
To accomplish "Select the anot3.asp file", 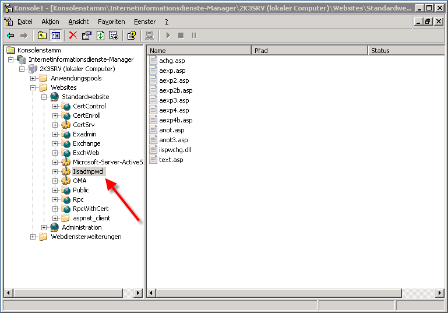I will [x=174, y=140].
